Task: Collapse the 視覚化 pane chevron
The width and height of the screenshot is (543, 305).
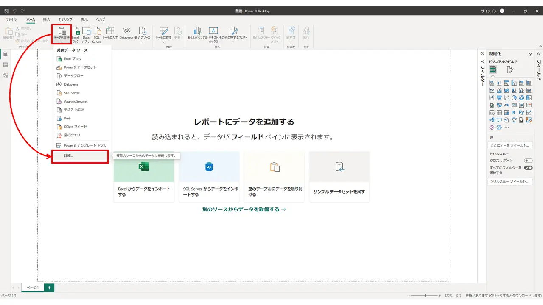Action: coord(530,54)
